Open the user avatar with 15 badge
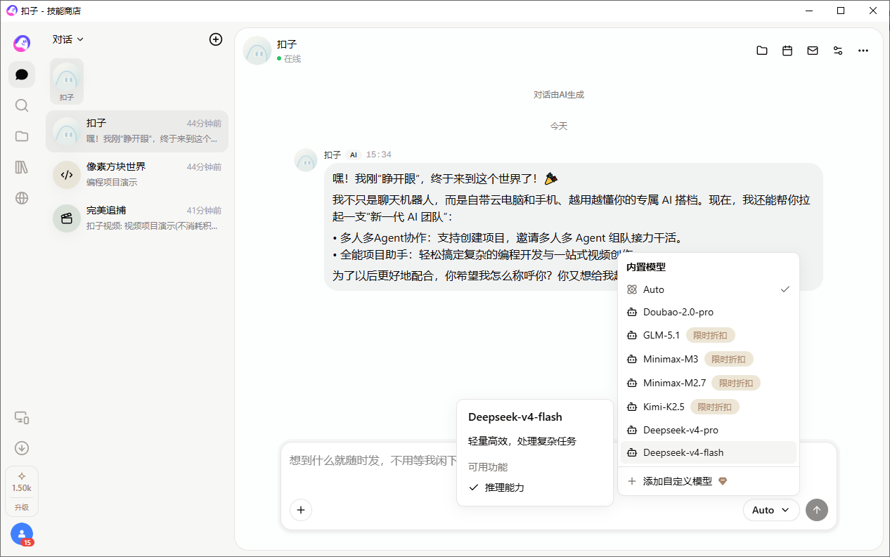This screenshot has width=890, height=557. click(22, 535)
